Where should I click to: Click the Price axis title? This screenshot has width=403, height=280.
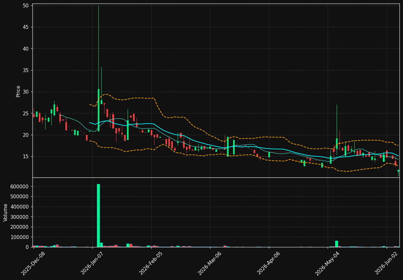[18, 91]
